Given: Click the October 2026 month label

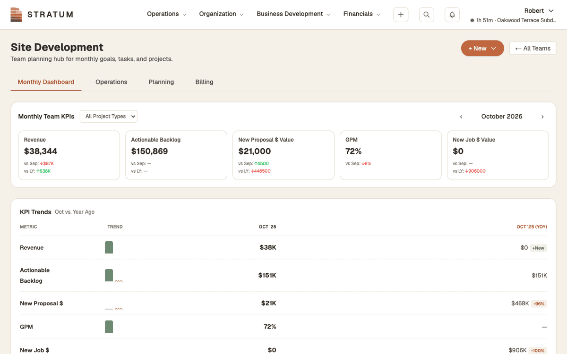Looking at the screenshot, I should [502, 117].
